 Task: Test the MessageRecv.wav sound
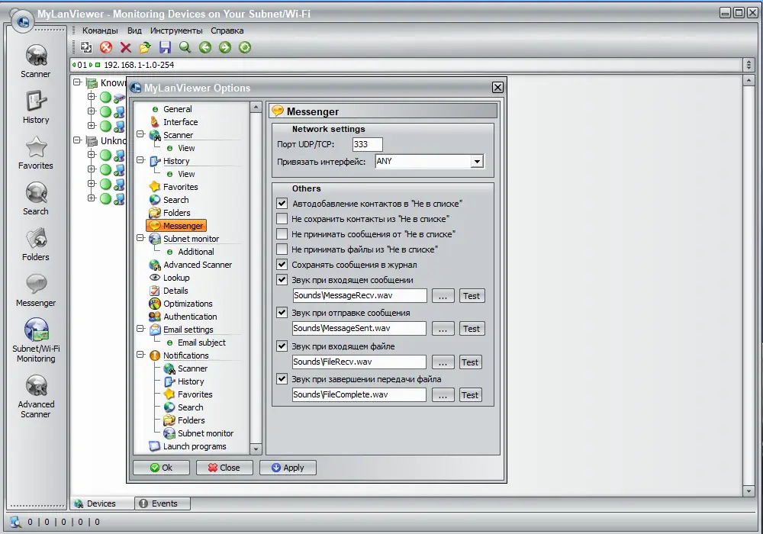472,296
